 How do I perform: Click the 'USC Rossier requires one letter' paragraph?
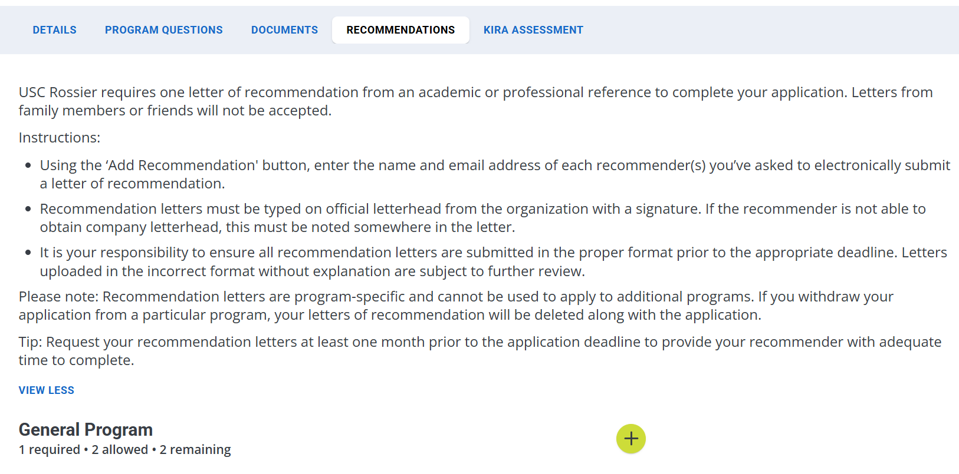click(x=475, y=101)
